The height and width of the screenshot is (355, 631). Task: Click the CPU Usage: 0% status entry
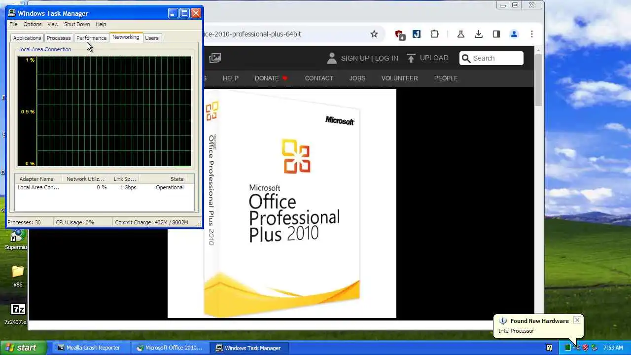pos(75,222)
